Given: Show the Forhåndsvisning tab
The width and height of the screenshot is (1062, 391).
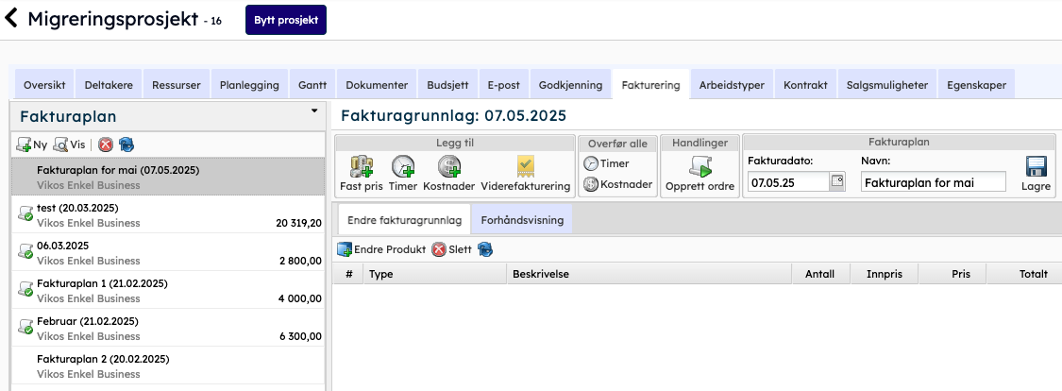Looking at the screenshot, I should [x=522, y=220].
